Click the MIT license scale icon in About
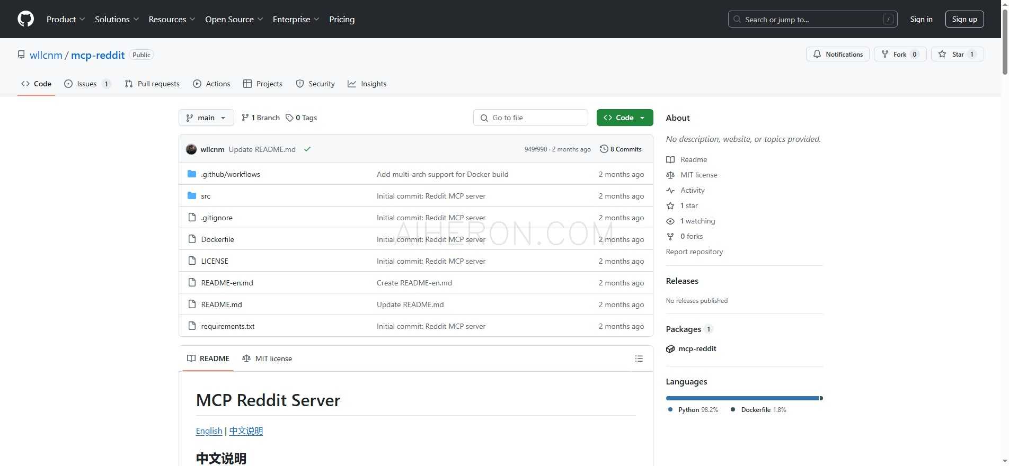The height and width of the screenshot is (466, 1009). coord(670,175)
